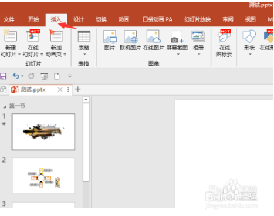Click the Online Pictures (联机图片) icon
This screenshot has width=274, height=216.
[130, 36]
